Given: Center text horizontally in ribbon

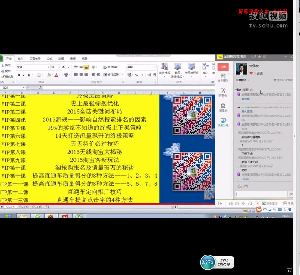Looking at the screenshot, I should [81, 75].
